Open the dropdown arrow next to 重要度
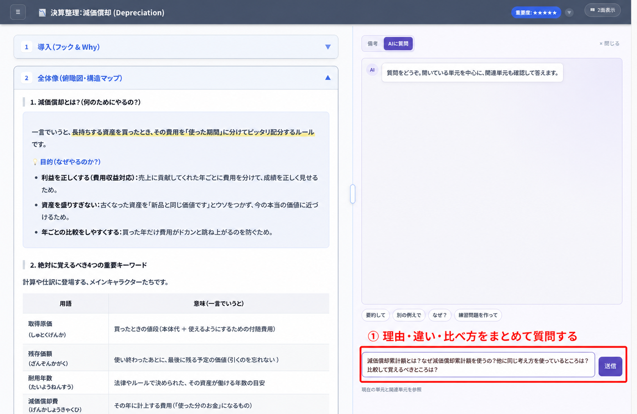Image resolution: width=637 pixels, height=414 pixels. [569, 13]
